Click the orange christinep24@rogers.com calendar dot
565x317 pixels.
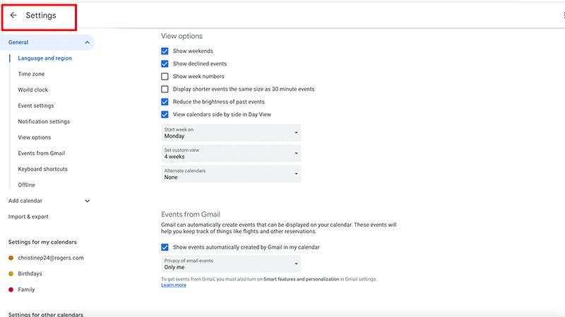click(x=11, y=258)
